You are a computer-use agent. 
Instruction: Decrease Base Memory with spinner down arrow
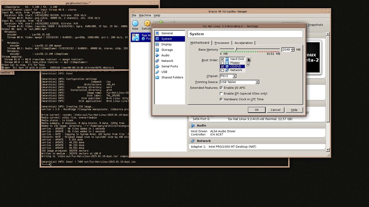tap(293, 51)
